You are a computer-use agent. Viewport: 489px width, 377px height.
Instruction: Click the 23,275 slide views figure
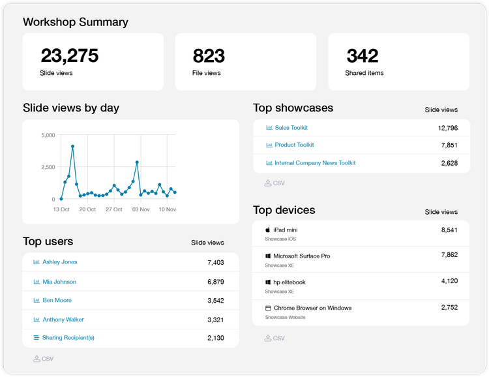tap(70, 56)
